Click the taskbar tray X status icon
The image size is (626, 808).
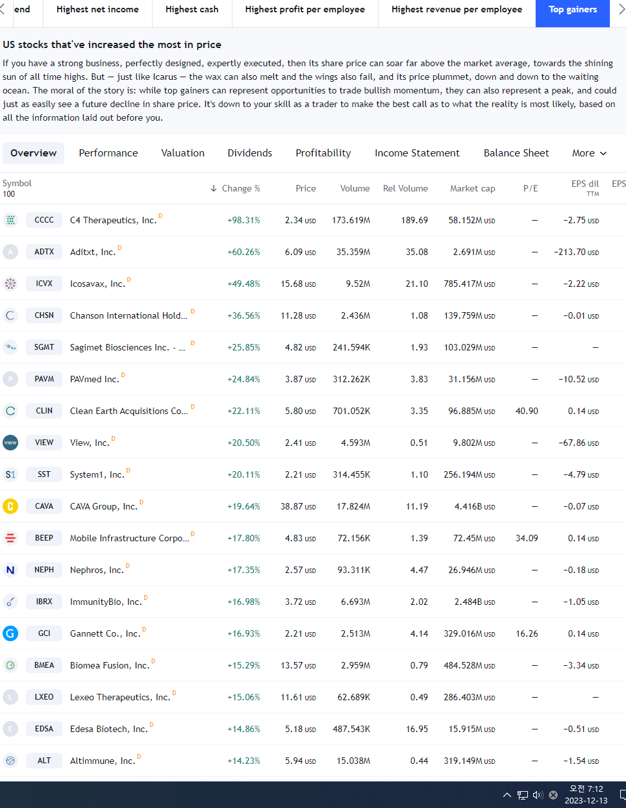coord(553,795)
